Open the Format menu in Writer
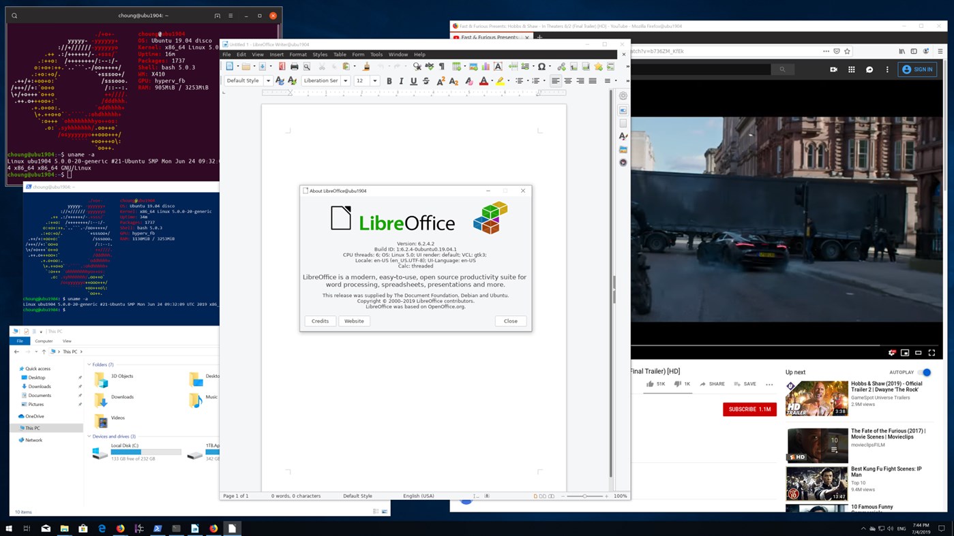The height and width of the screenshot is (536, 954). 298,54
